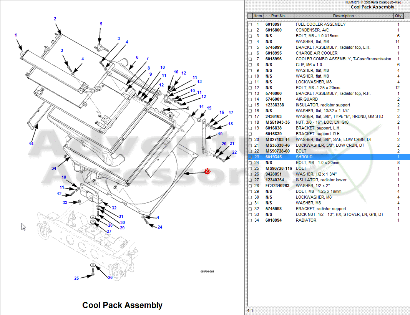Click callout 24 in the diagram

click(x=160, y=227)
